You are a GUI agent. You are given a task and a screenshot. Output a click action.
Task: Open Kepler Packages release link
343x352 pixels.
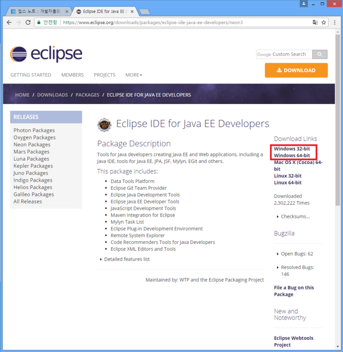tap(33, 166)
